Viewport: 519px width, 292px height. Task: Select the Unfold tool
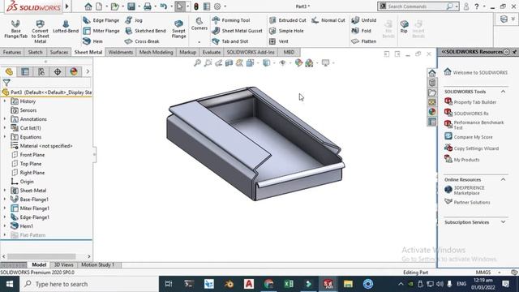364,20
